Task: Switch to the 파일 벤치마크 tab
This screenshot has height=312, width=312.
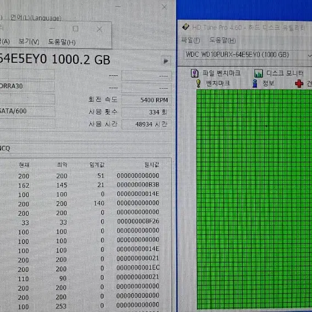Action: pos(221,73)
